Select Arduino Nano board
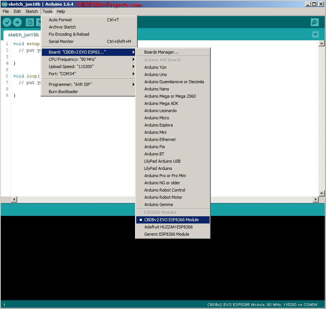This screenshot has height=309, width=326. (x=173, y=89)
